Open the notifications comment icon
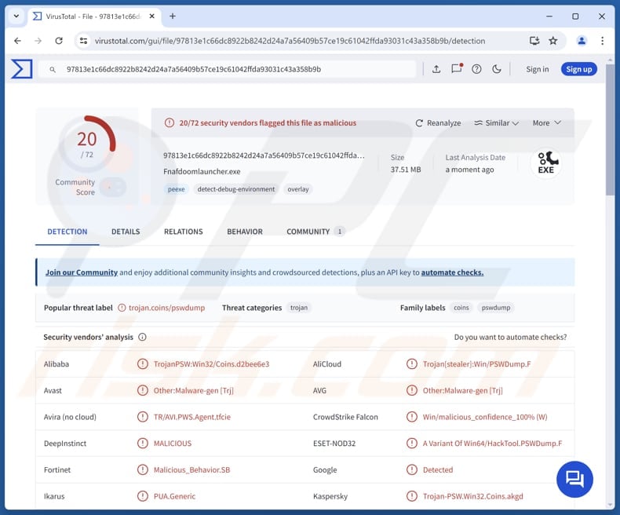This screenshot has height=515, width=620. point(456,69)
